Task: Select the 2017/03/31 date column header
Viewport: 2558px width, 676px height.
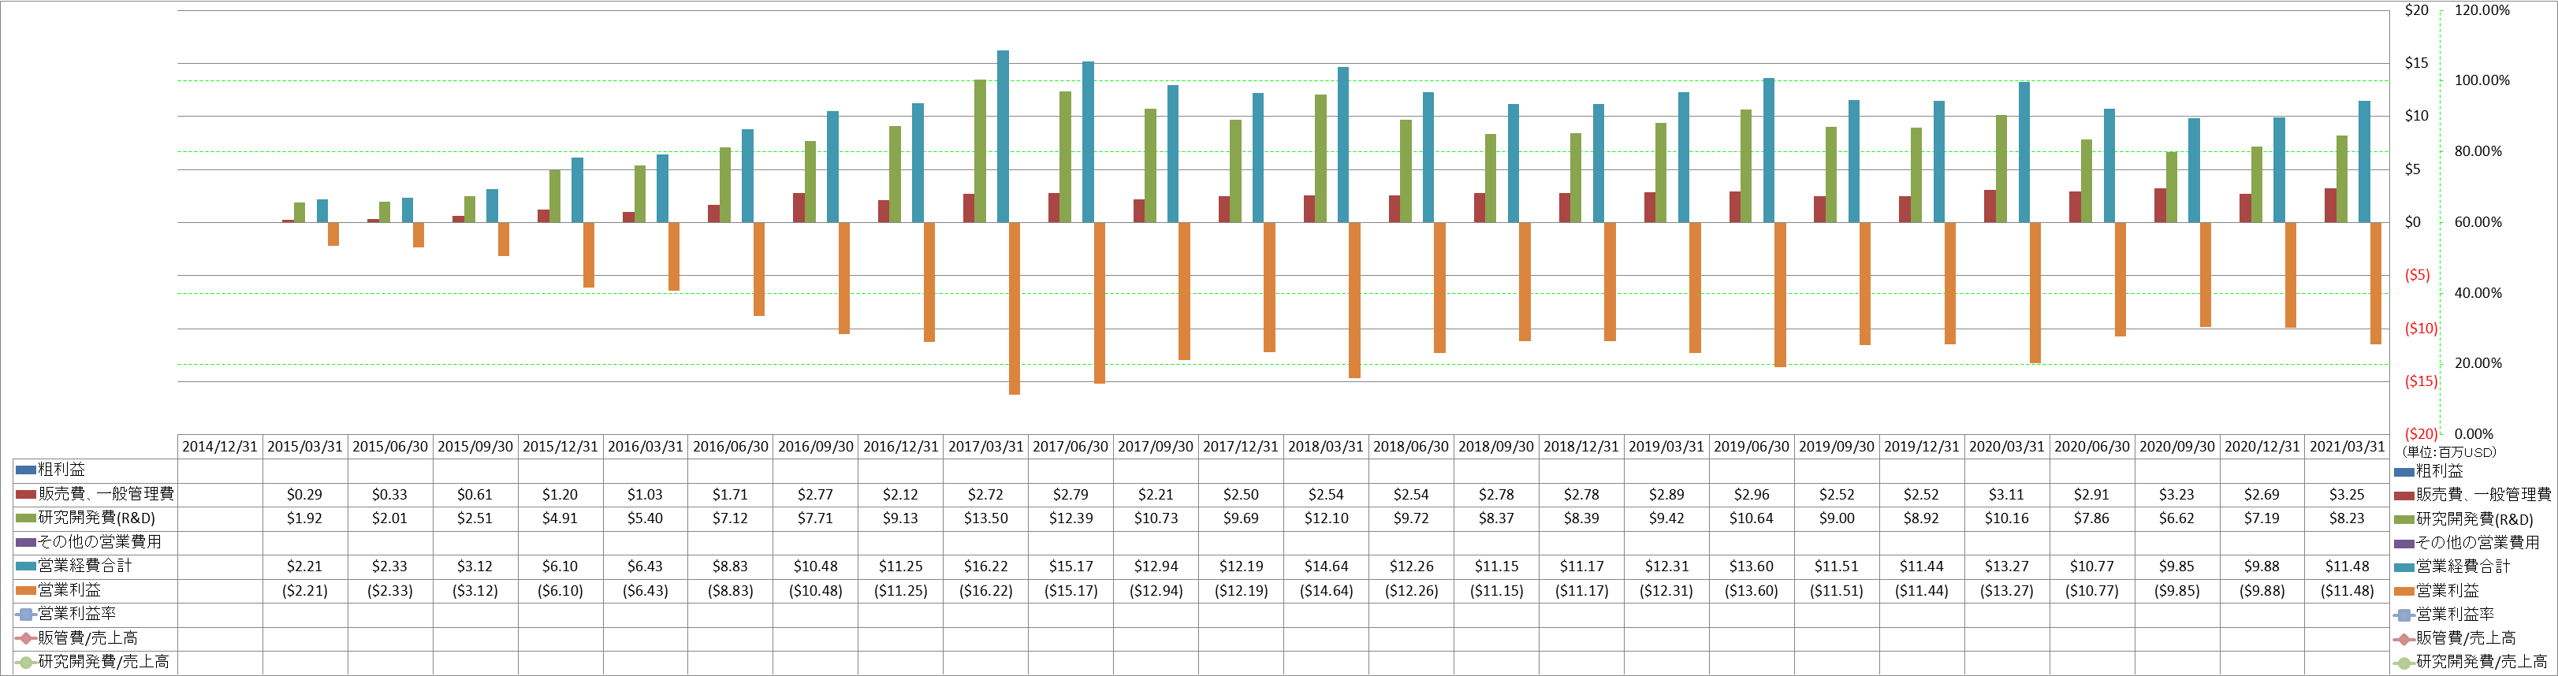Action: coord(986,447)
